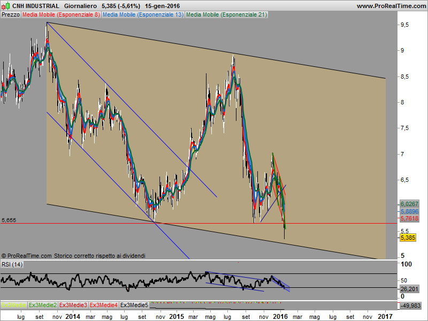Click the 2014 year label on time axis
Screen dimensions: 428x321
click(73, 317)
